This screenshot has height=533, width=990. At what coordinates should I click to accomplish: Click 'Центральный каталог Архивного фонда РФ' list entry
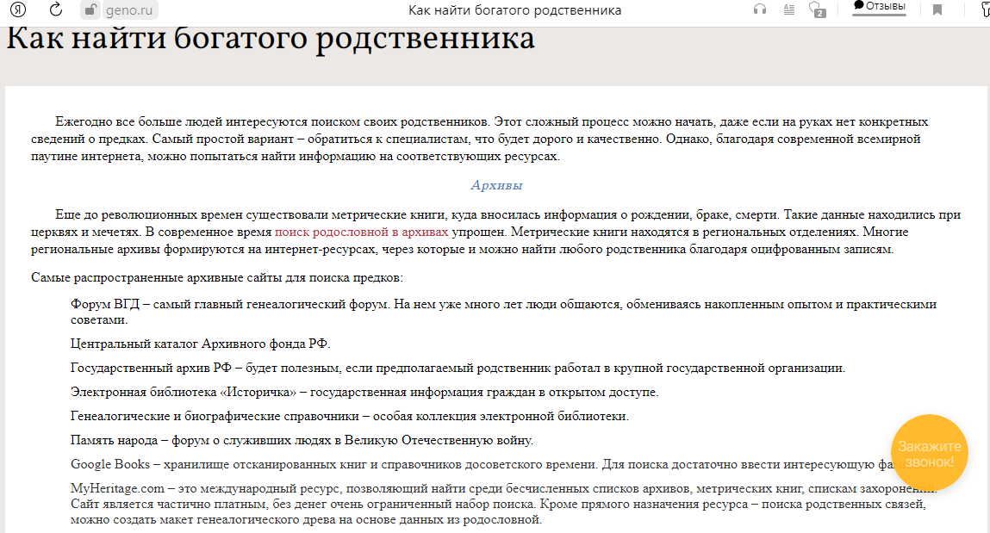click(200, 344)
